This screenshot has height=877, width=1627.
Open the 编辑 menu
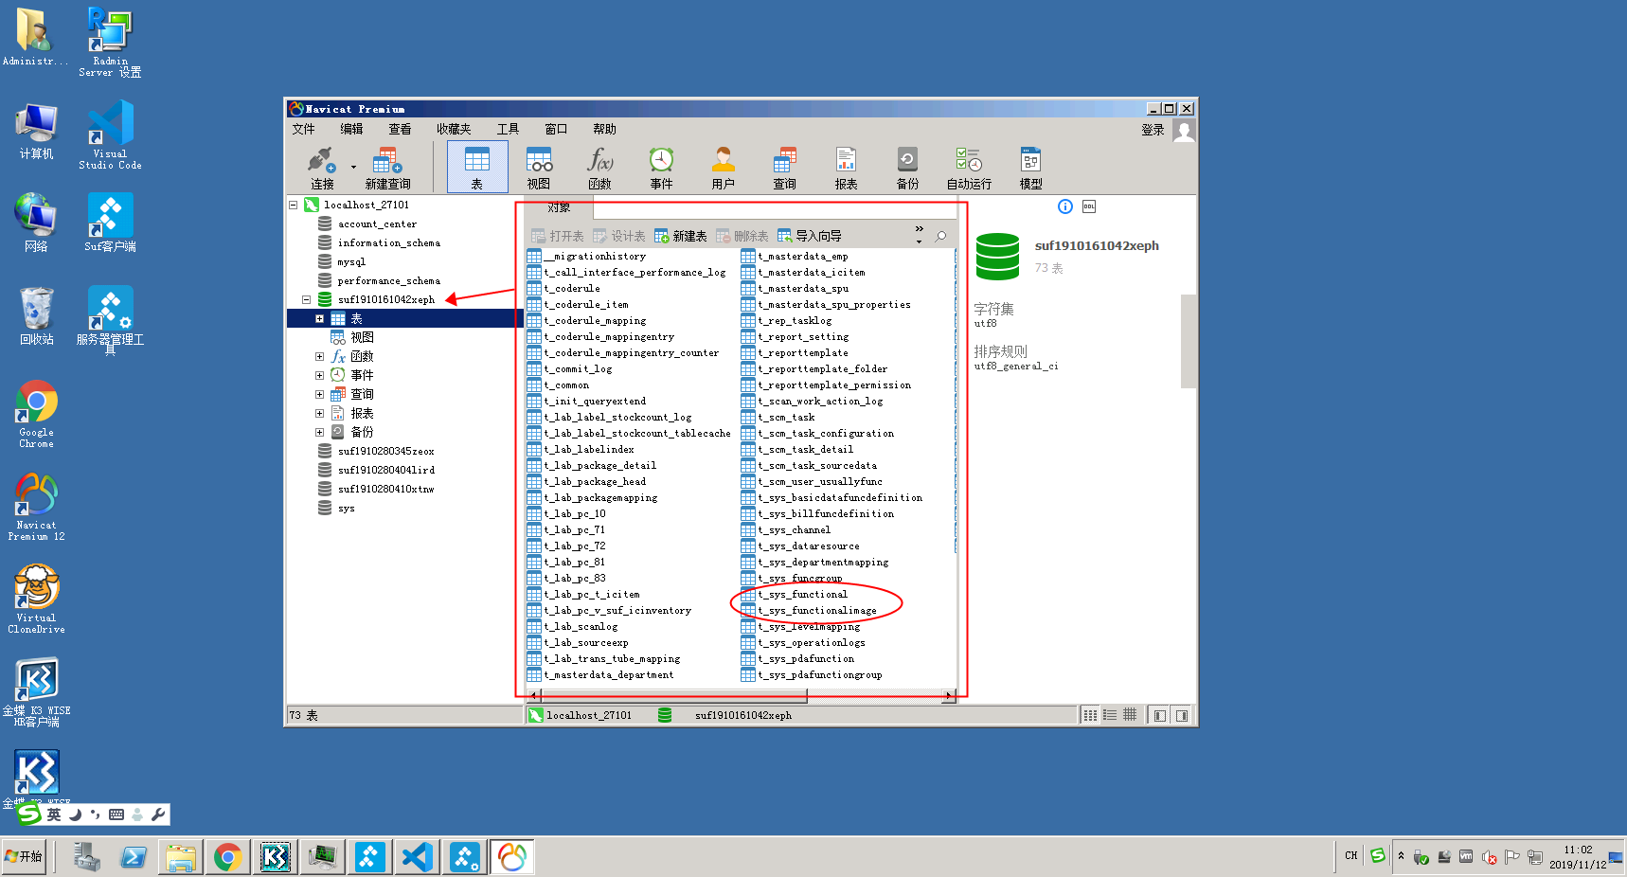coord(351,130)
